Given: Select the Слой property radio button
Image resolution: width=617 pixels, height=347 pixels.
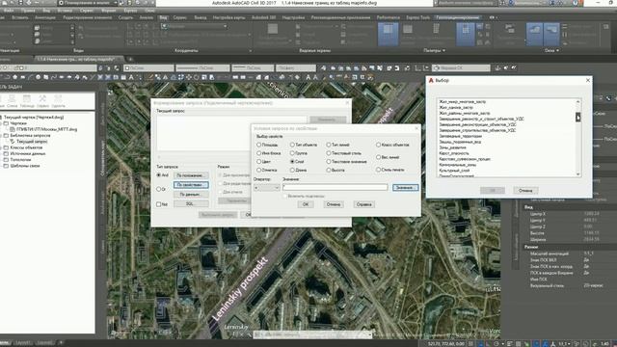Looking at the screenshot, I should (x=292, y=162).
